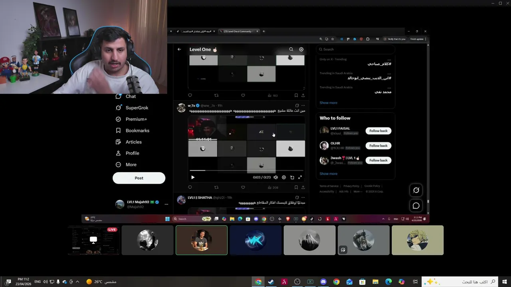Follow back LVL1 FAISAL
This screenshot has height=287, width=511.
coord(378,131)
